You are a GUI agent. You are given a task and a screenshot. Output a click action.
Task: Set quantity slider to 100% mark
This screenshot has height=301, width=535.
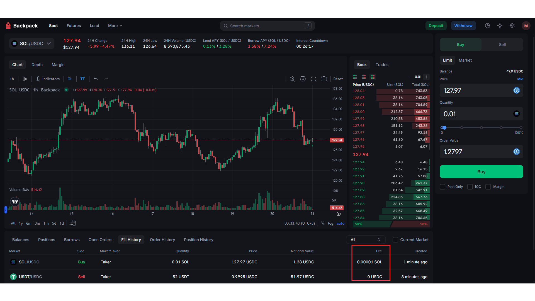(x=521, y=128)
